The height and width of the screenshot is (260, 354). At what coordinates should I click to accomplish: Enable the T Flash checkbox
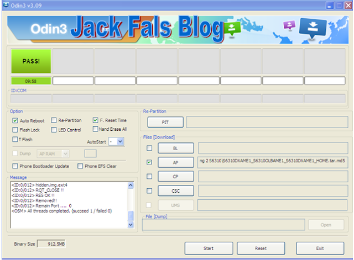[15, 139]
